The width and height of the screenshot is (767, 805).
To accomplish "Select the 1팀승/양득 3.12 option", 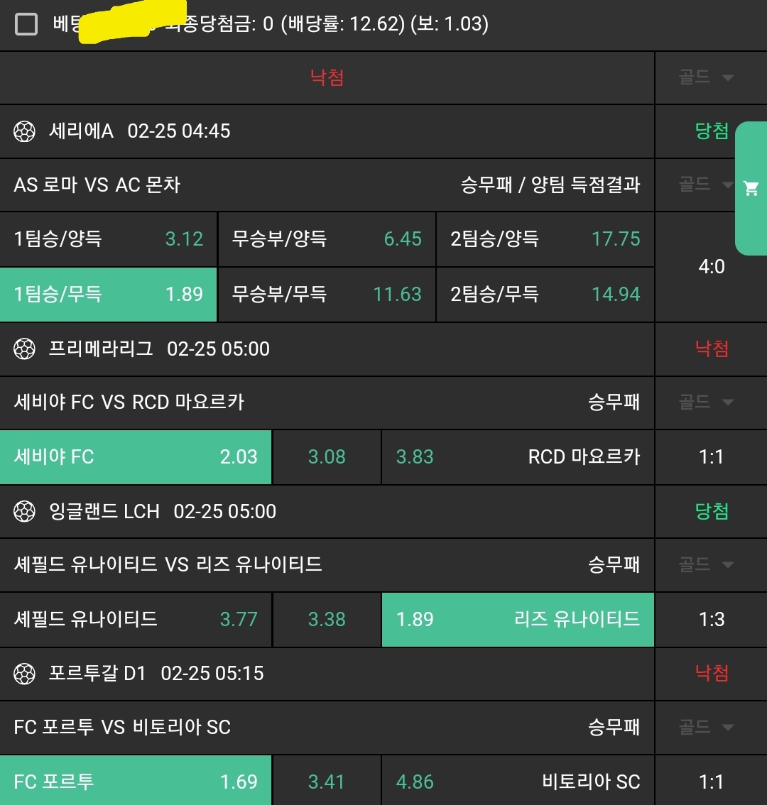I will click(x=108, y=239).
